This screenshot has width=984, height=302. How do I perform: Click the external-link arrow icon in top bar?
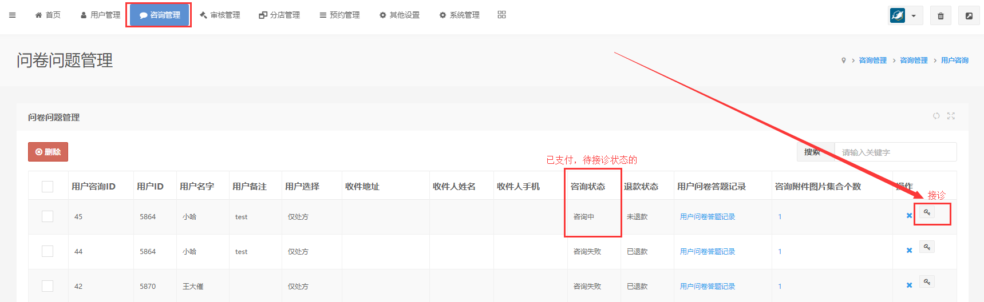click(x=969, y=16)
